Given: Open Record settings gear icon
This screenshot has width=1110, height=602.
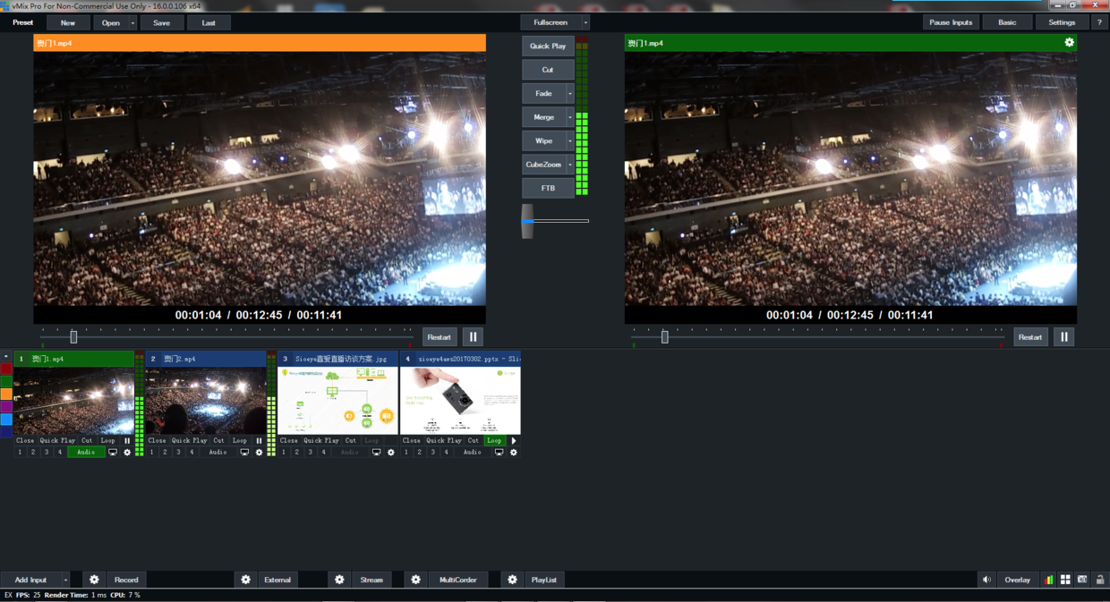Looking at the screenshot, I should point(94,580).
